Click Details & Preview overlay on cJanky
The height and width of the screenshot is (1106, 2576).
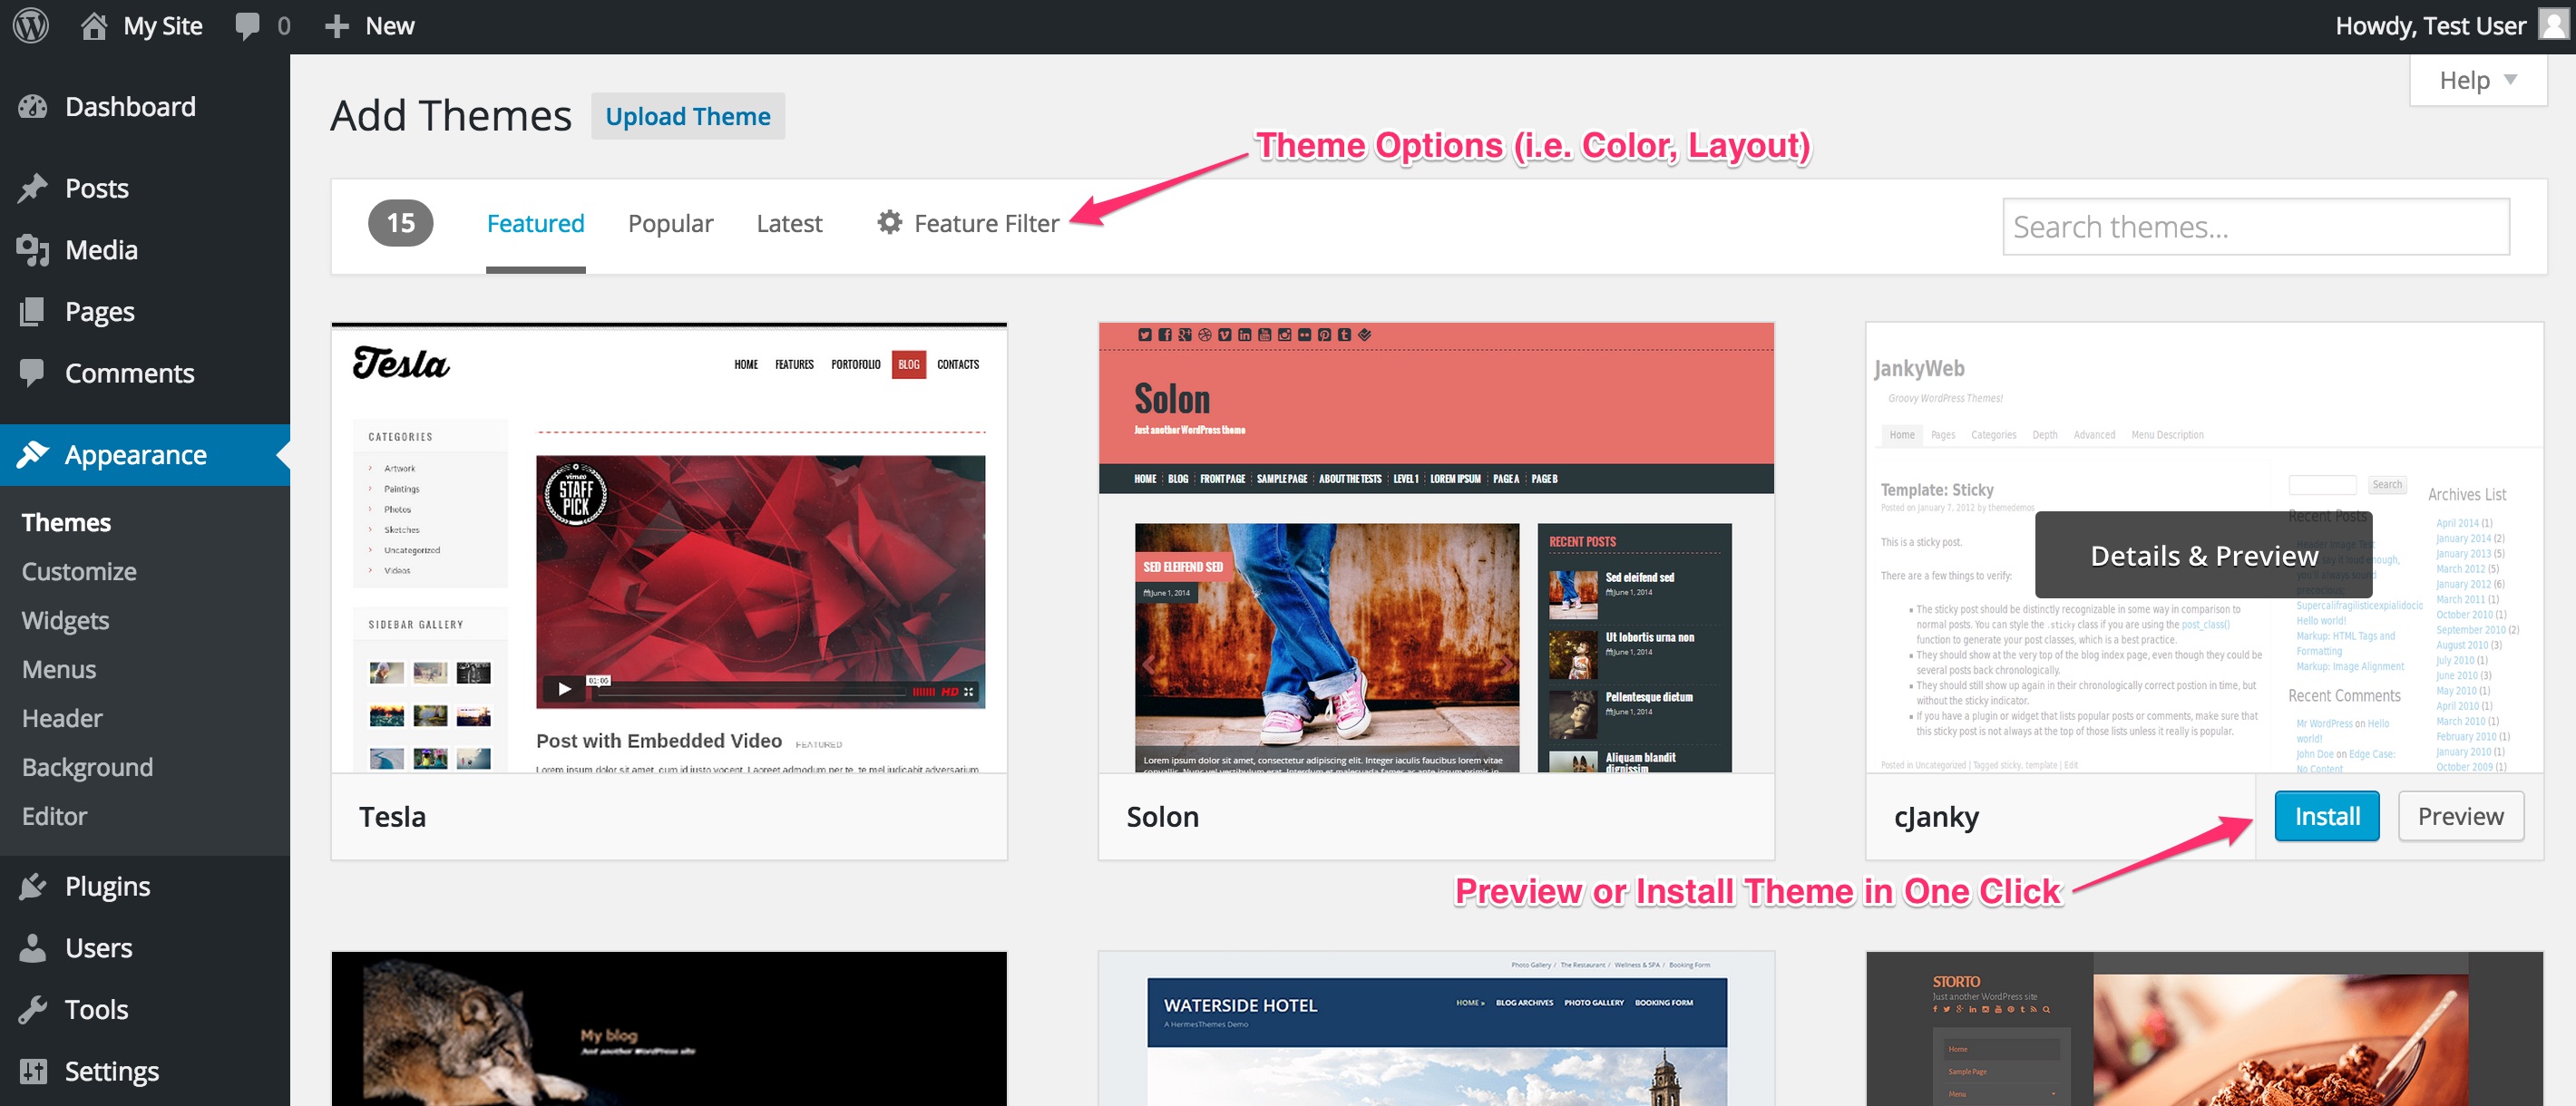(x=2203, y=556)
